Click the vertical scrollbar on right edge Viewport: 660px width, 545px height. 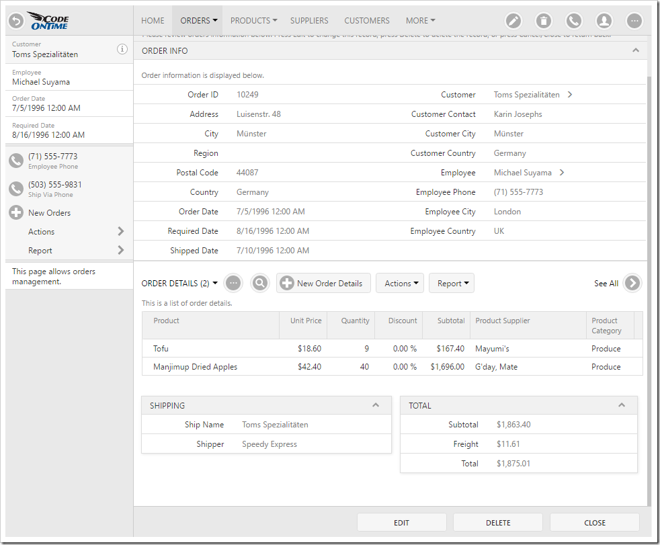[x=649, y=291]
